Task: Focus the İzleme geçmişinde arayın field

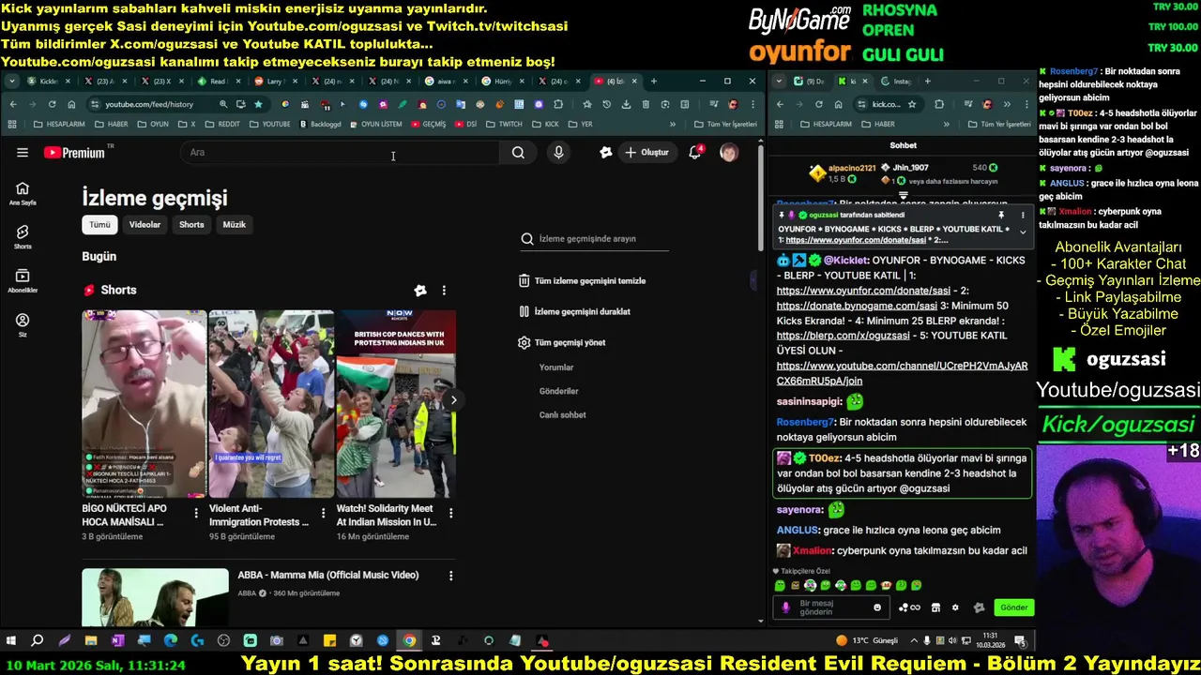Action: click(x=595, y=239)
